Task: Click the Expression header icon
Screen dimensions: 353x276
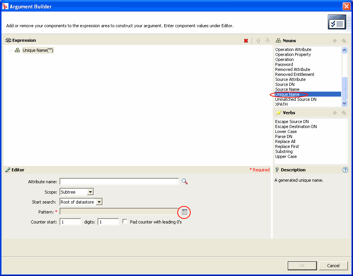Action: click(x=8, y=40)
